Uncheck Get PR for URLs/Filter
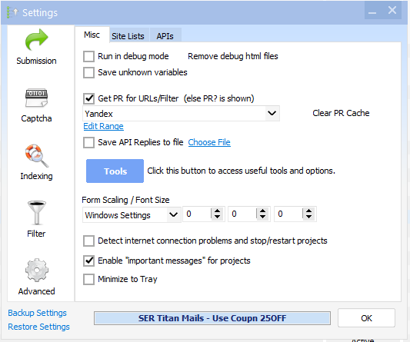Screen dimensions: 410x342 (88, 99)
